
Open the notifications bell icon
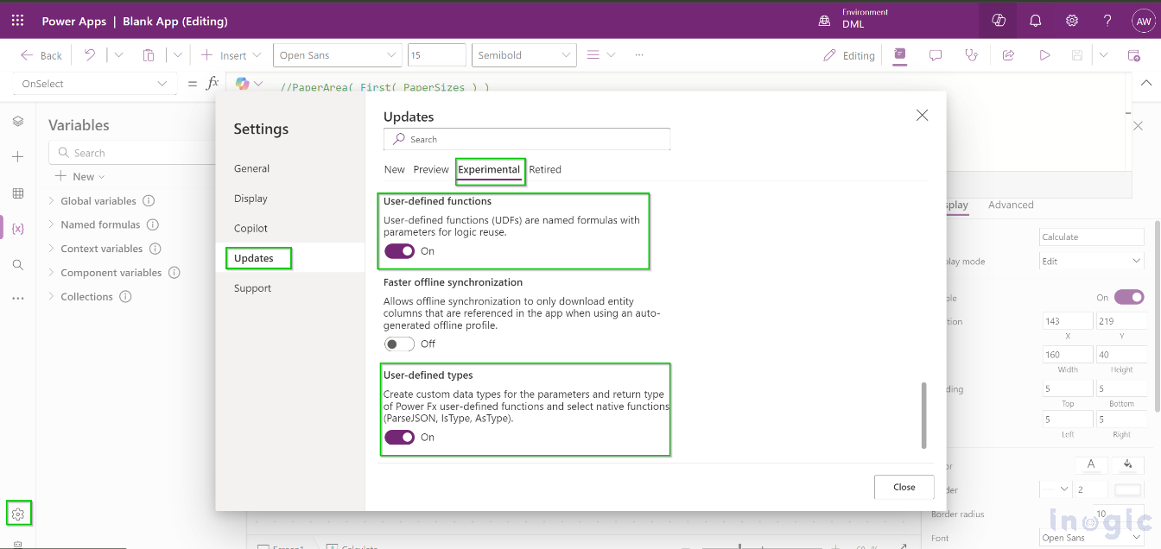tap(1035, 21)
